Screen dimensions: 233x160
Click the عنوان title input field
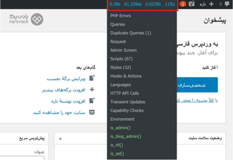tap(22, 158)
